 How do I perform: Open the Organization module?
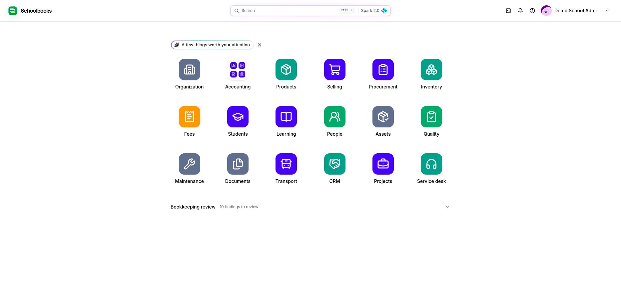pyautogui.click(x=190, y=70)
